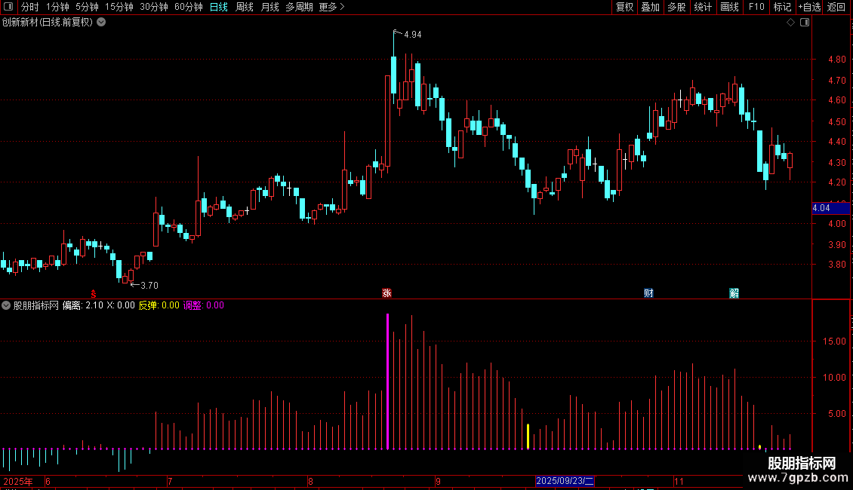The width and height of the screenshot is (853, 490).
Task: Click the 复权 adjustment button
Action: pyautogui.click(x=624, y=7)
